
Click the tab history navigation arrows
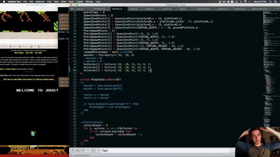tap(72, 9)
